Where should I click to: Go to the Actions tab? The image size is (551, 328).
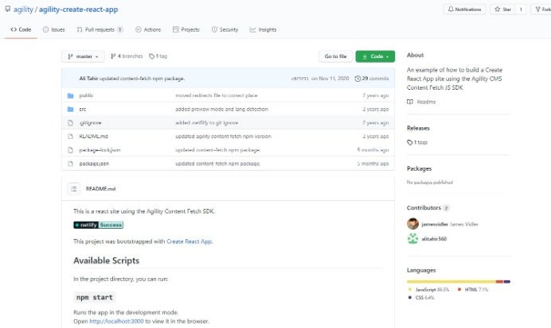[x=148, y=29]
